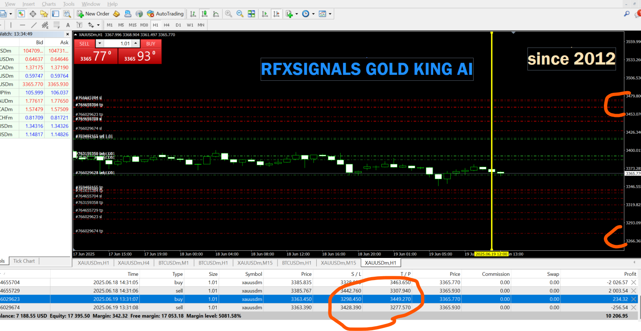641x331 pixels.
Task: Zoom in on the chart
Action: (x=229, y=14)
